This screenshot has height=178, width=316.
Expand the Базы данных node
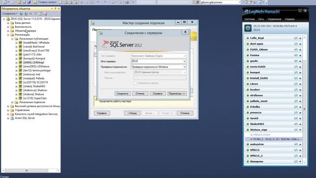(8, 23)
